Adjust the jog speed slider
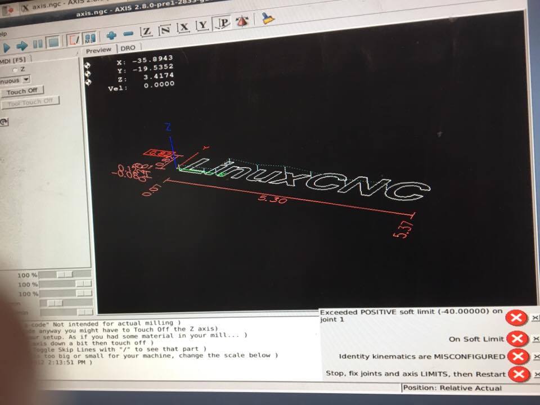The height and width of the screenshot is (405, 540). 66,303
